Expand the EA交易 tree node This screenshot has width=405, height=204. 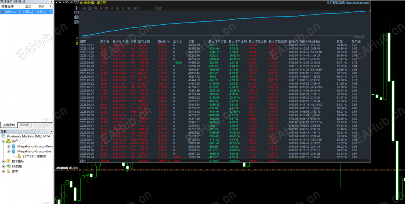point(3,166)
